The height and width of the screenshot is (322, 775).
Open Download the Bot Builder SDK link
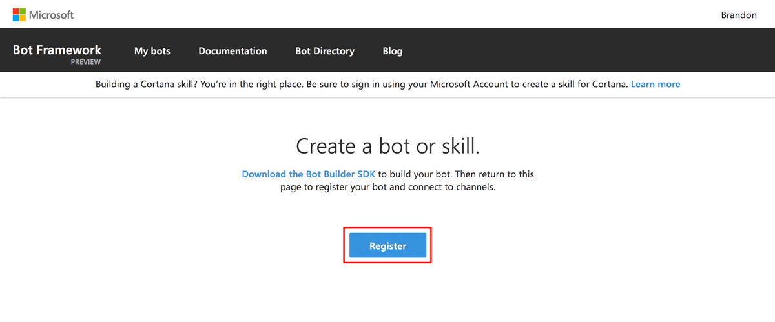click(308, 174)
